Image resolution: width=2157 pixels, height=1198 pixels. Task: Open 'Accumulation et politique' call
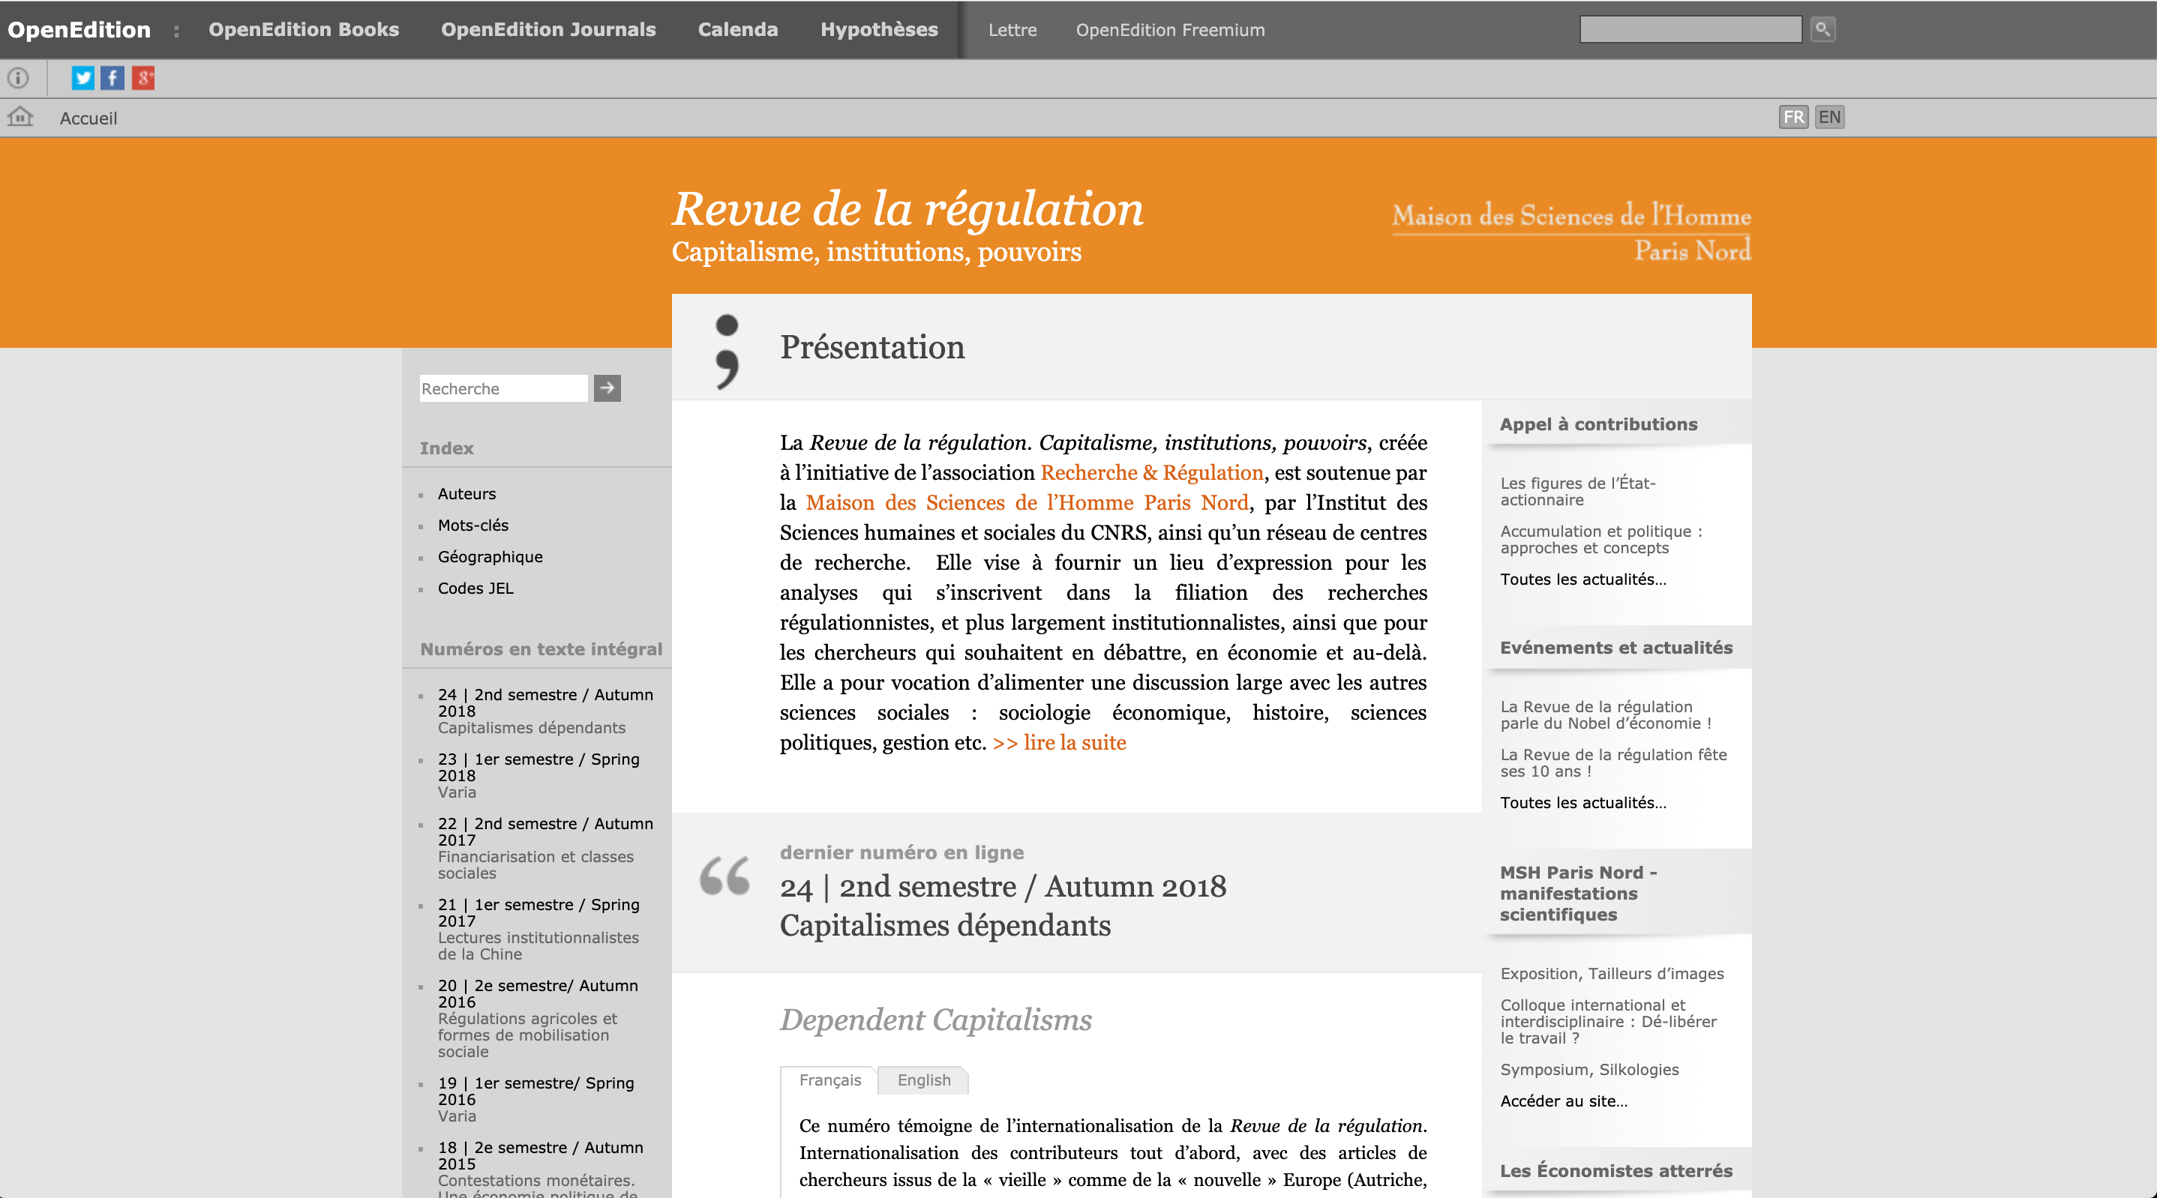point(1601,539)
